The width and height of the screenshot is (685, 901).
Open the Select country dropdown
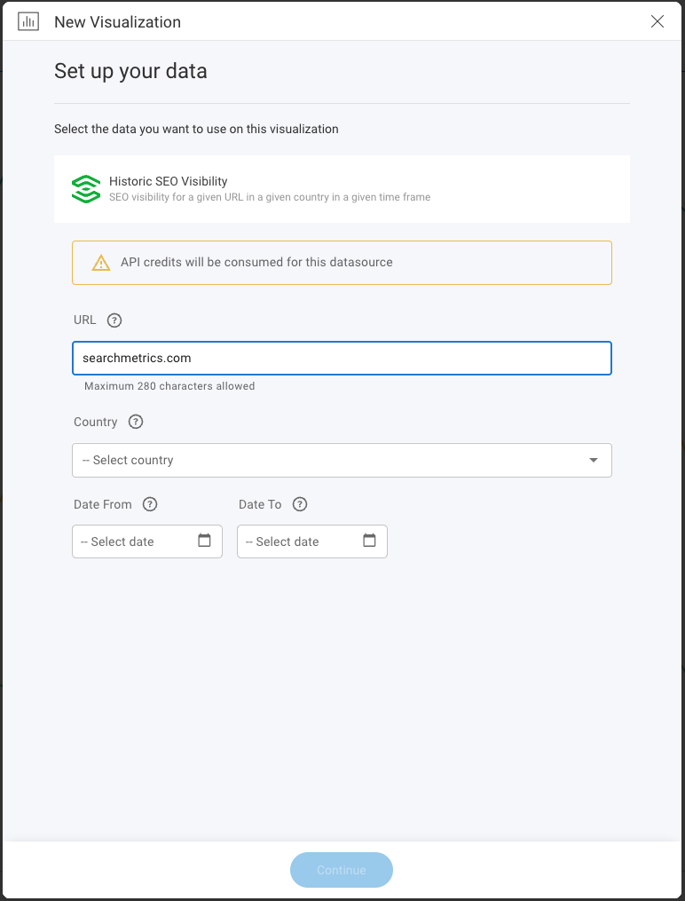tap(342, 461)
